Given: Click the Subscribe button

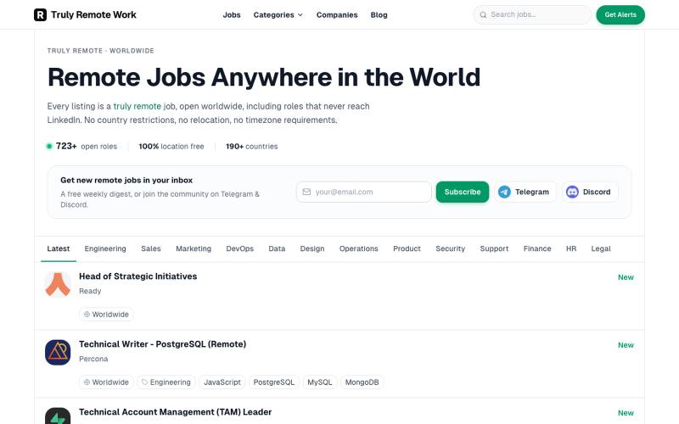Looking at the screenshot, I should 462,192.
